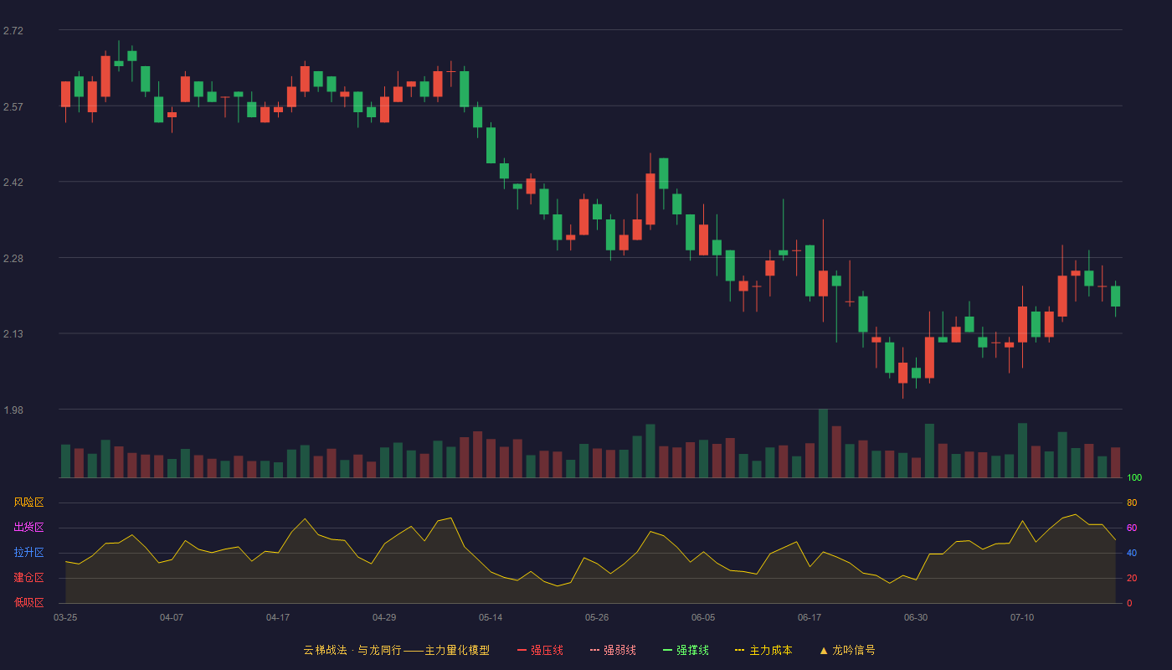Click the 04-07 date axis marker
This screenshot has height=670, width=1172.
pyautogui.click(x=172, y=617)
